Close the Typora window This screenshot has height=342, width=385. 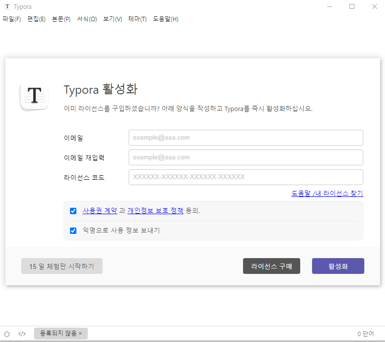click(375, 6)
